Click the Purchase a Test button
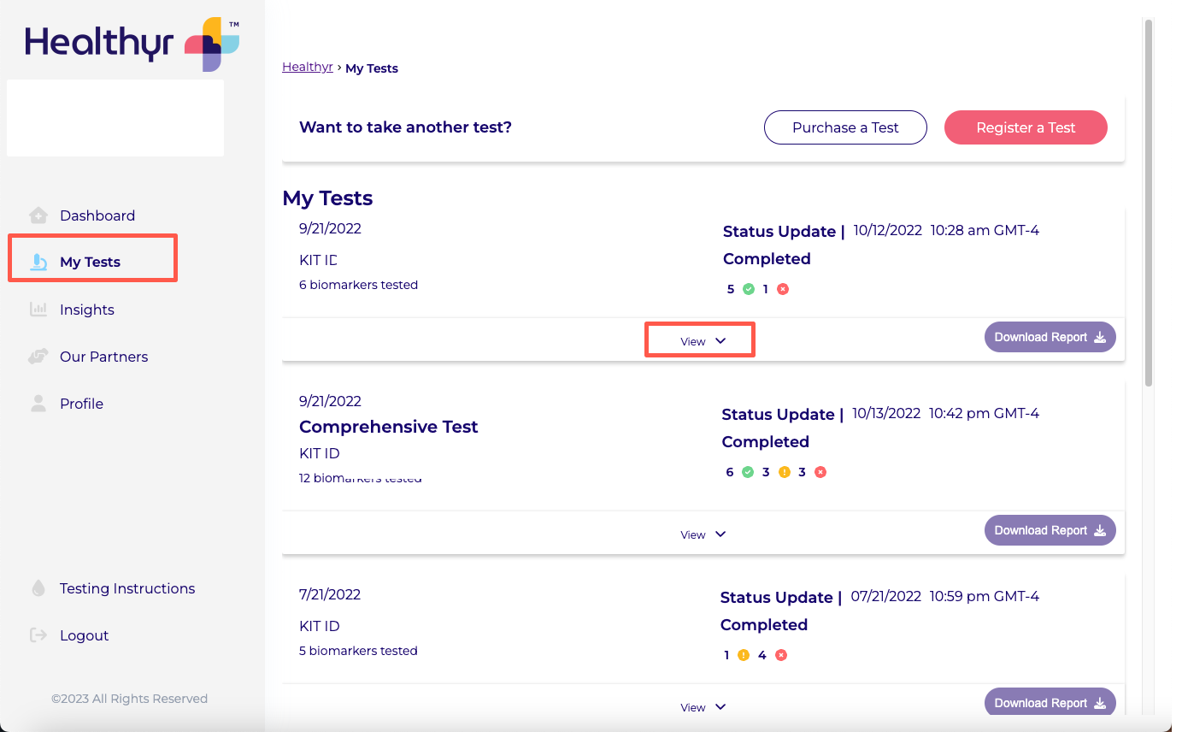 point(844,127)
